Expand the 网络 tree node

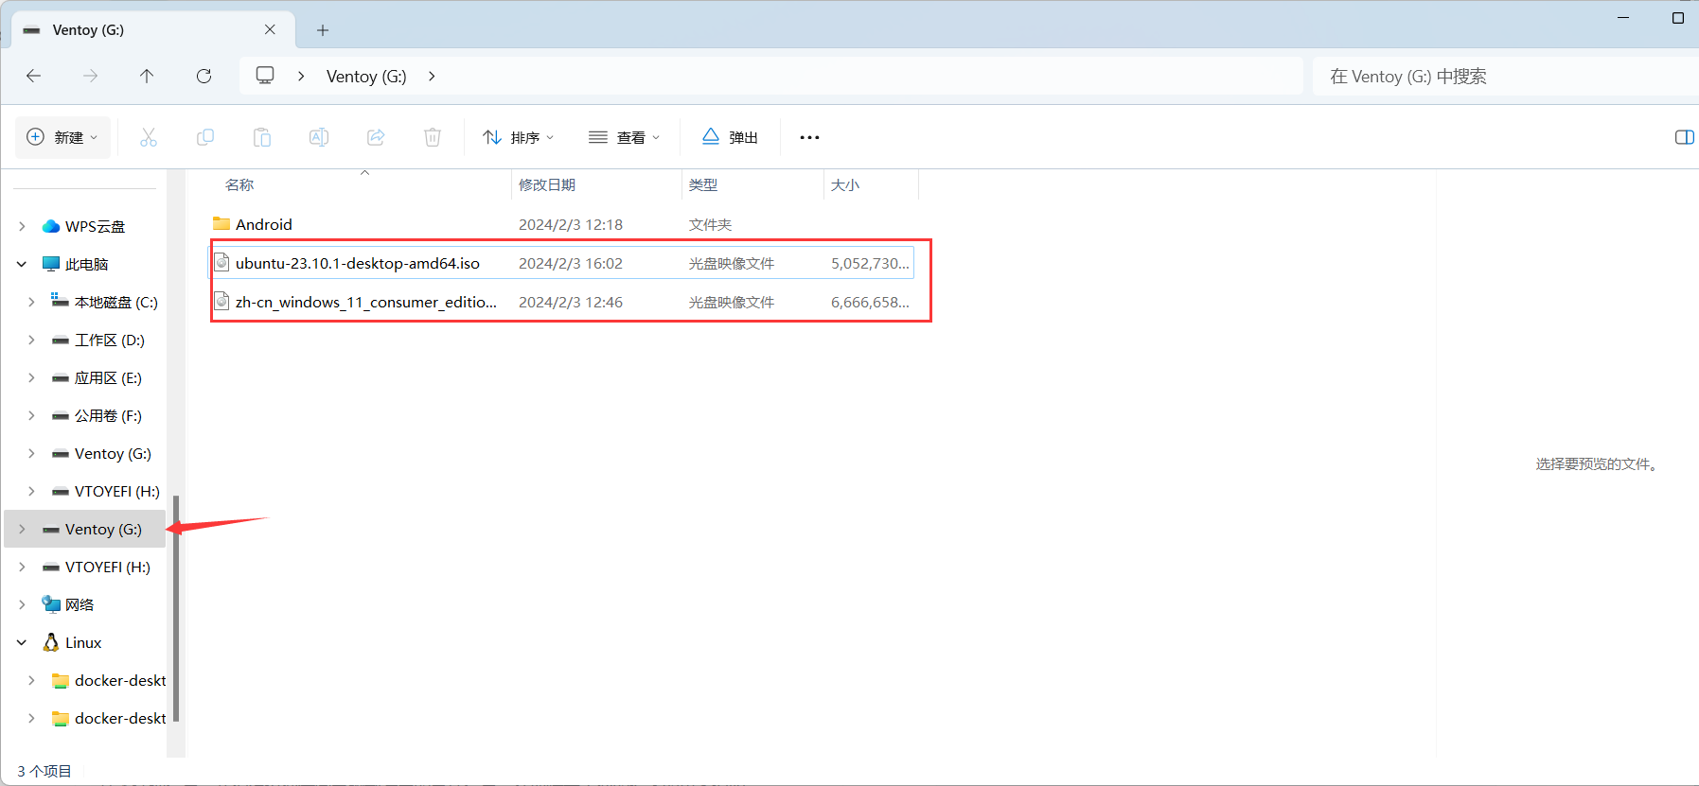pos(22,604)
